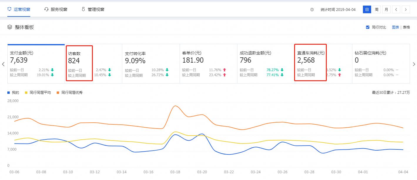Uncheck the 同行对比 checkbox
The height and width of the screenshot is (180, 417).
[x=368, y=27]
